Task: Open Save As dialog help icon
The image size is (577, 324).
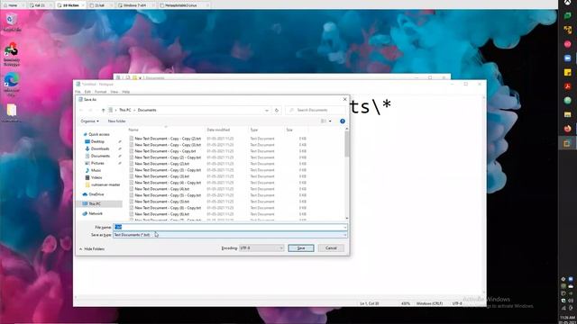Action: tap(343, 121)
